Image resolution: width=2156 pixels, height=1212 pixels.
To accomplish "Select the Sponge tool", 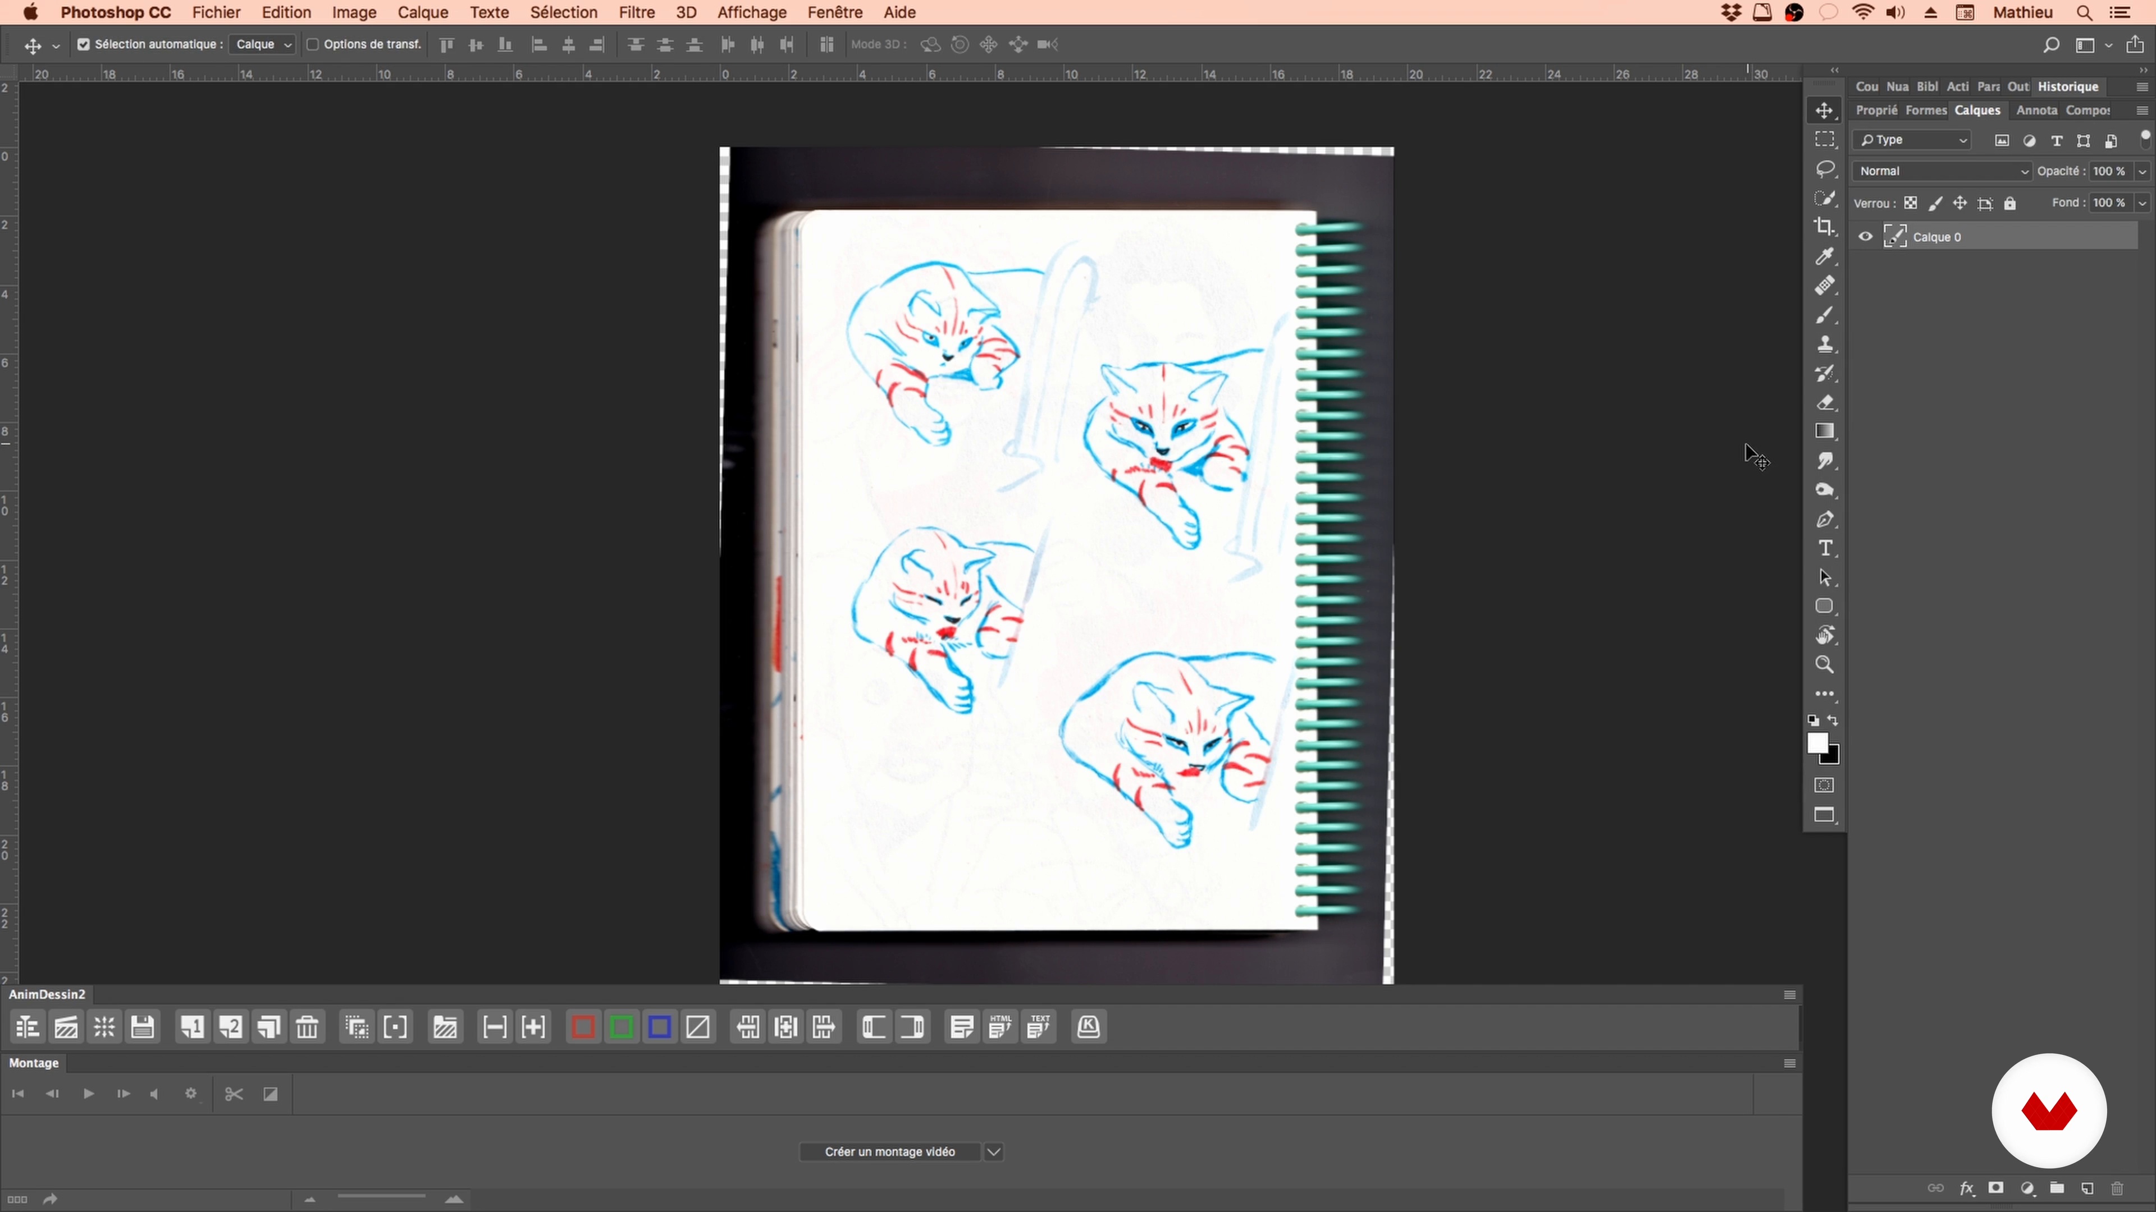I will tap(1825, 490).
